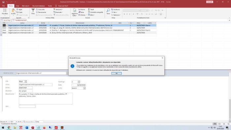Open the notification center icon
231x130 pixels.
227,127
